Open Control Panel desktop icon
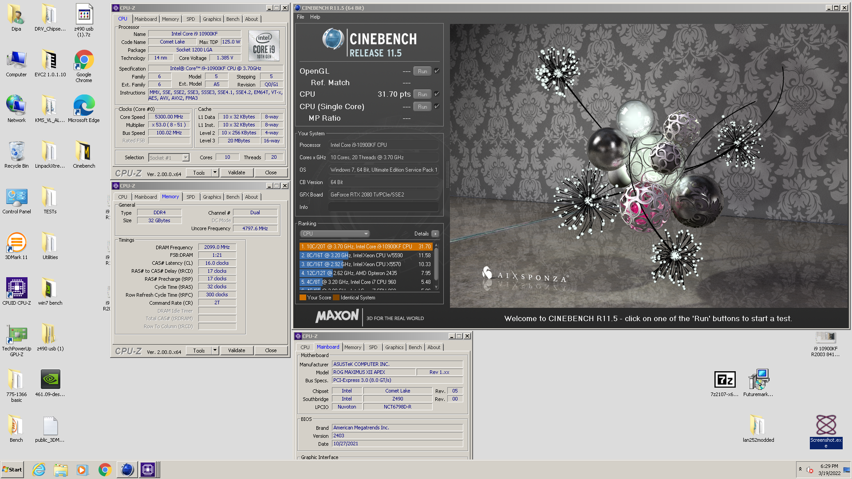852x479 pixels. click(x=16, y=200)
